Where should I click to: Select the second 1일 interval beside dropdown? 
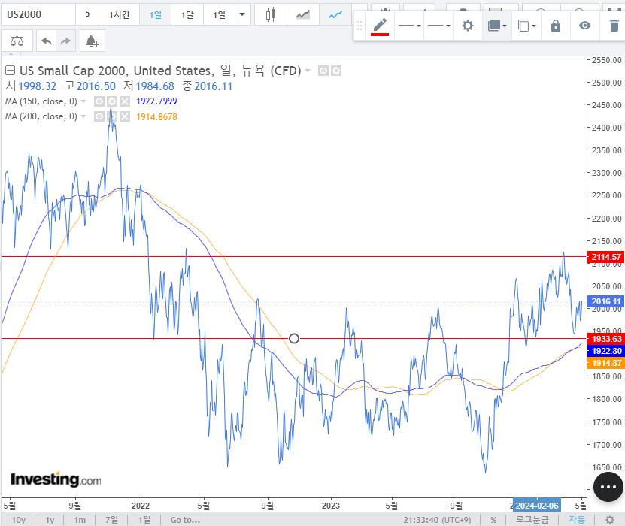coord(219,15)
